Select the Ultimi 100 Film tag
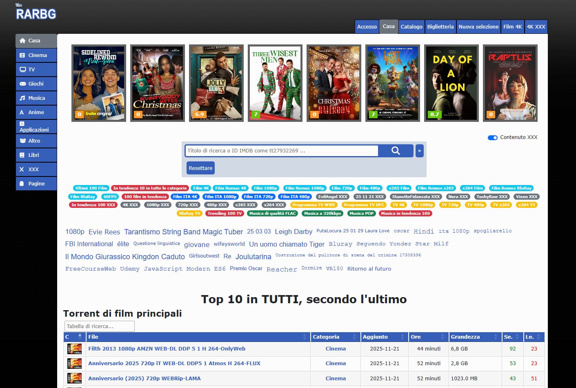 pos(91,188)
